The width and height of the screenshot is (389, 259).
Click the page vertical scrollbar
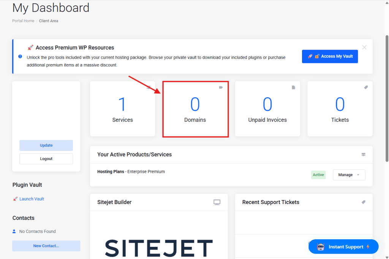tap(387, 99)
